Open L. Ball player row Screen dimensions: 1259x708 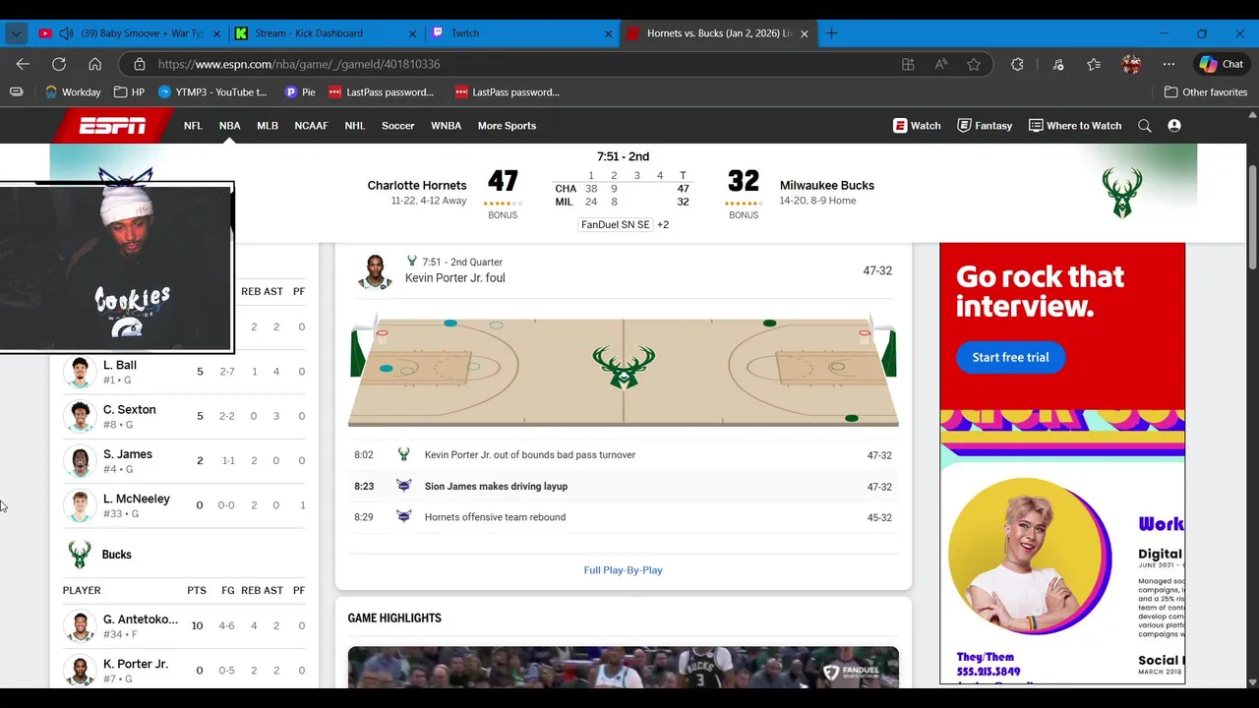click(185, 372)
